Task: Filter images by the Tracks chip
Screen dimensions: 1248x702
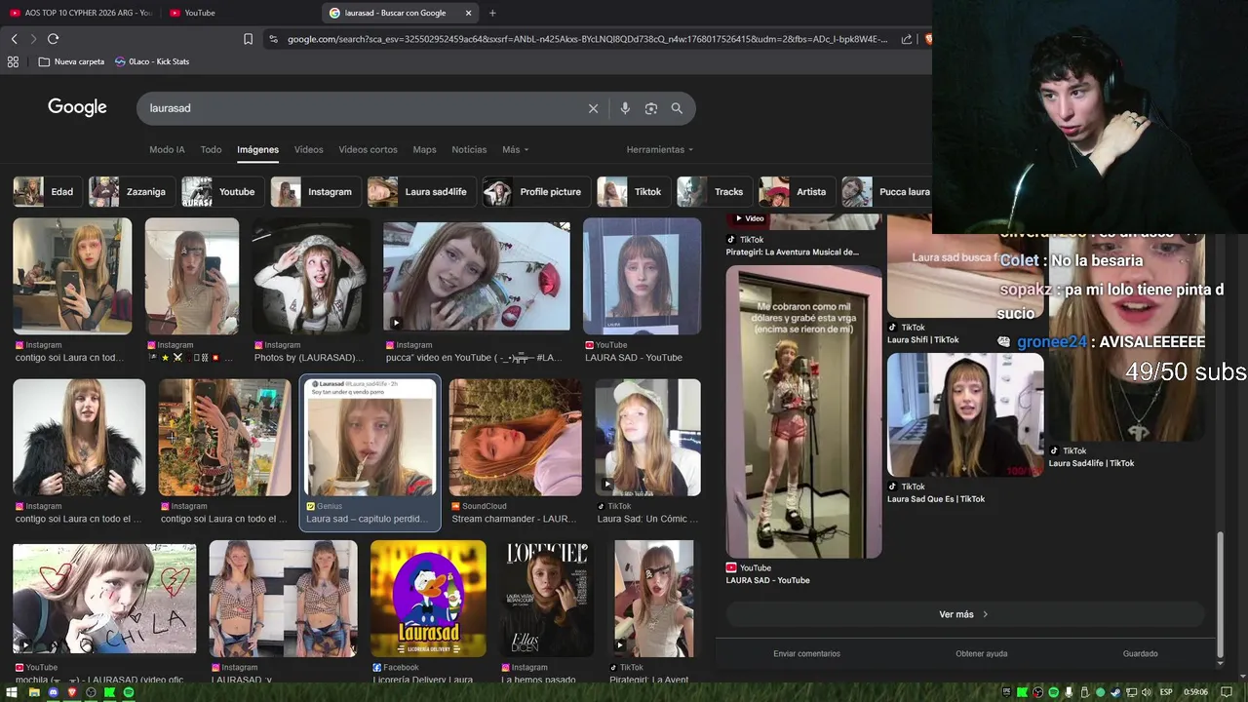Action: [714, 192]
